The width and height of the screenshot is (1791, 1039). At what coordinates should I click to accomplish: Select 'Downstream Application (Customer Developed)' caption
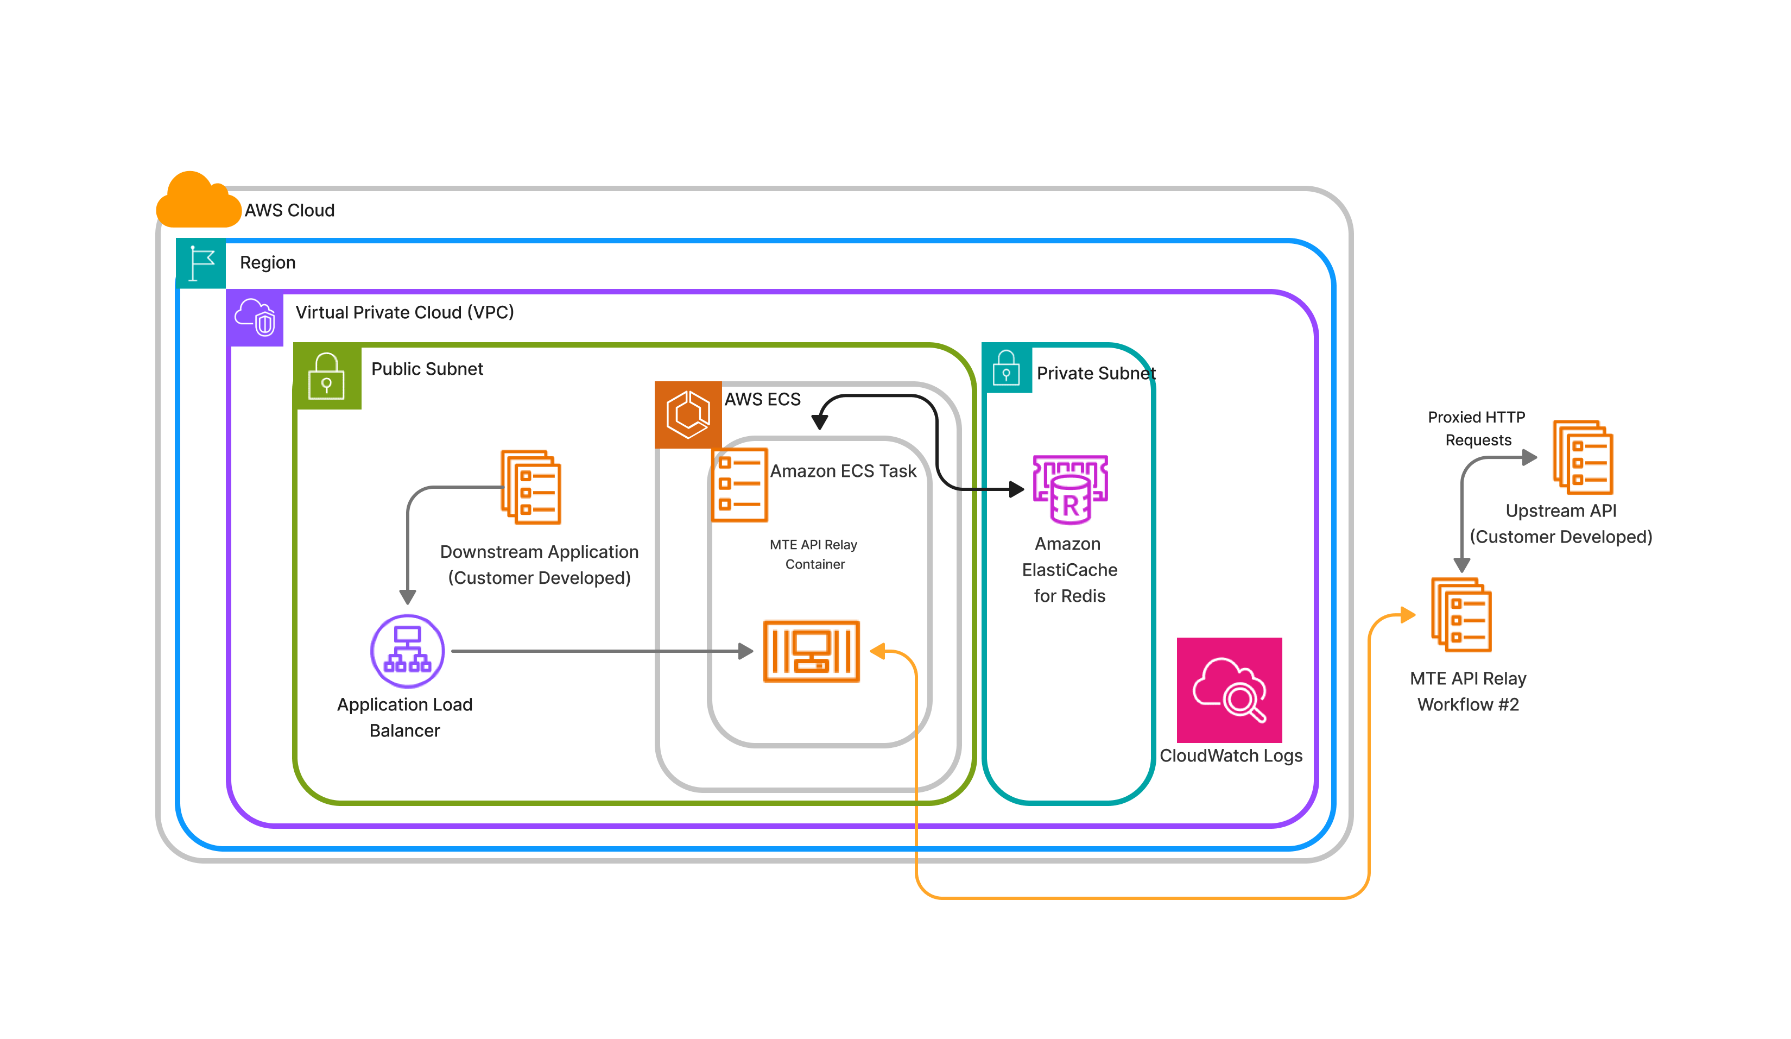[540, 565]
